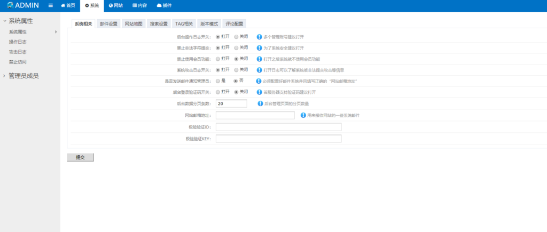Focus the 网站邮箱地址 input field

point(255,115)
